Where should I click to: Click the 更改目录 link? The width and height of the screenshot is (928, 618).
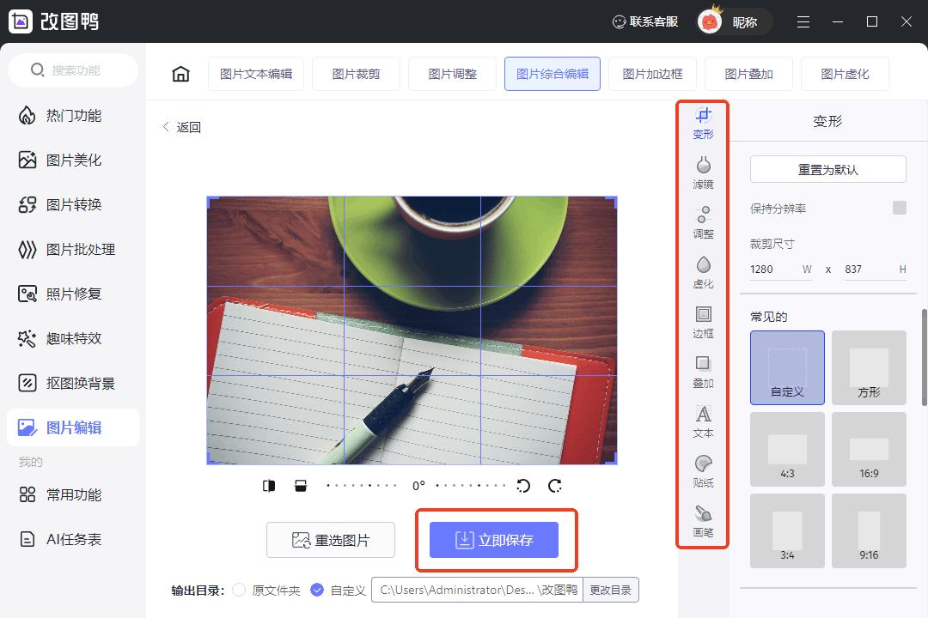click(x=610, y=590)
